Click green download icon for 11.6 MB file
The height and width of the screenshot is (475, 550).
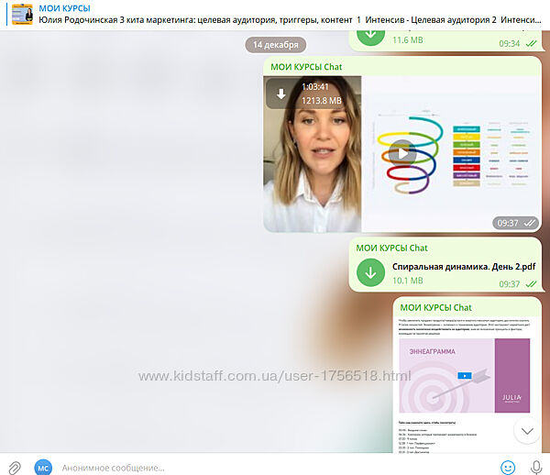[370, 34]
